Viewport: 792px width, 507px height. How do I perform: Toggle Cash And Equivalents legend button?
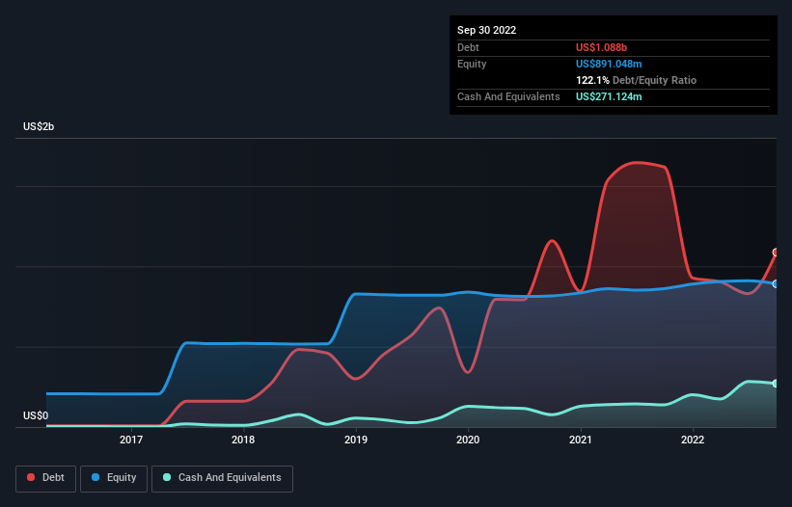222,478
